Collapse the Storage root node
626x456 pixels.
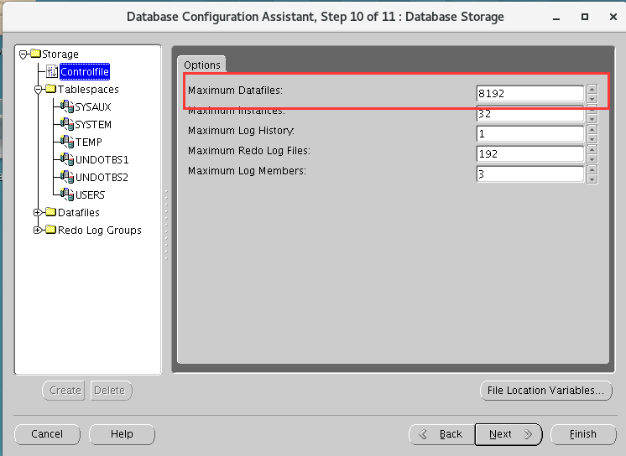pyautogui.click(x=23, y=54)
